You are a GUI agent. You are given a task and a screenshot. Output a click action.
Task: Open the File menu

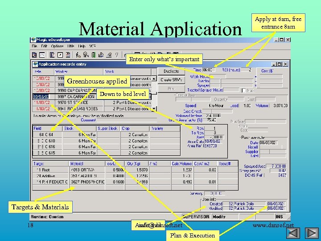click(34, 46)
